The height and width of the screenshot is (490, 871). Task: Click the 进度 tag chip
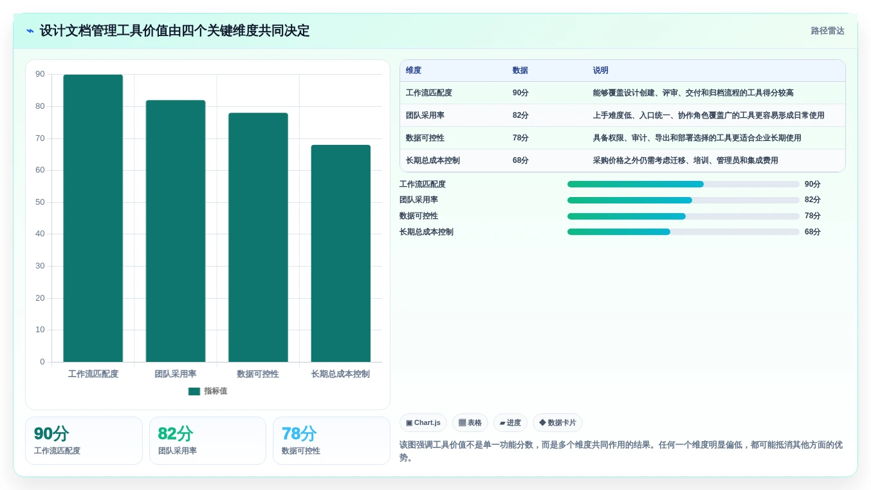(x=510, y=423)
